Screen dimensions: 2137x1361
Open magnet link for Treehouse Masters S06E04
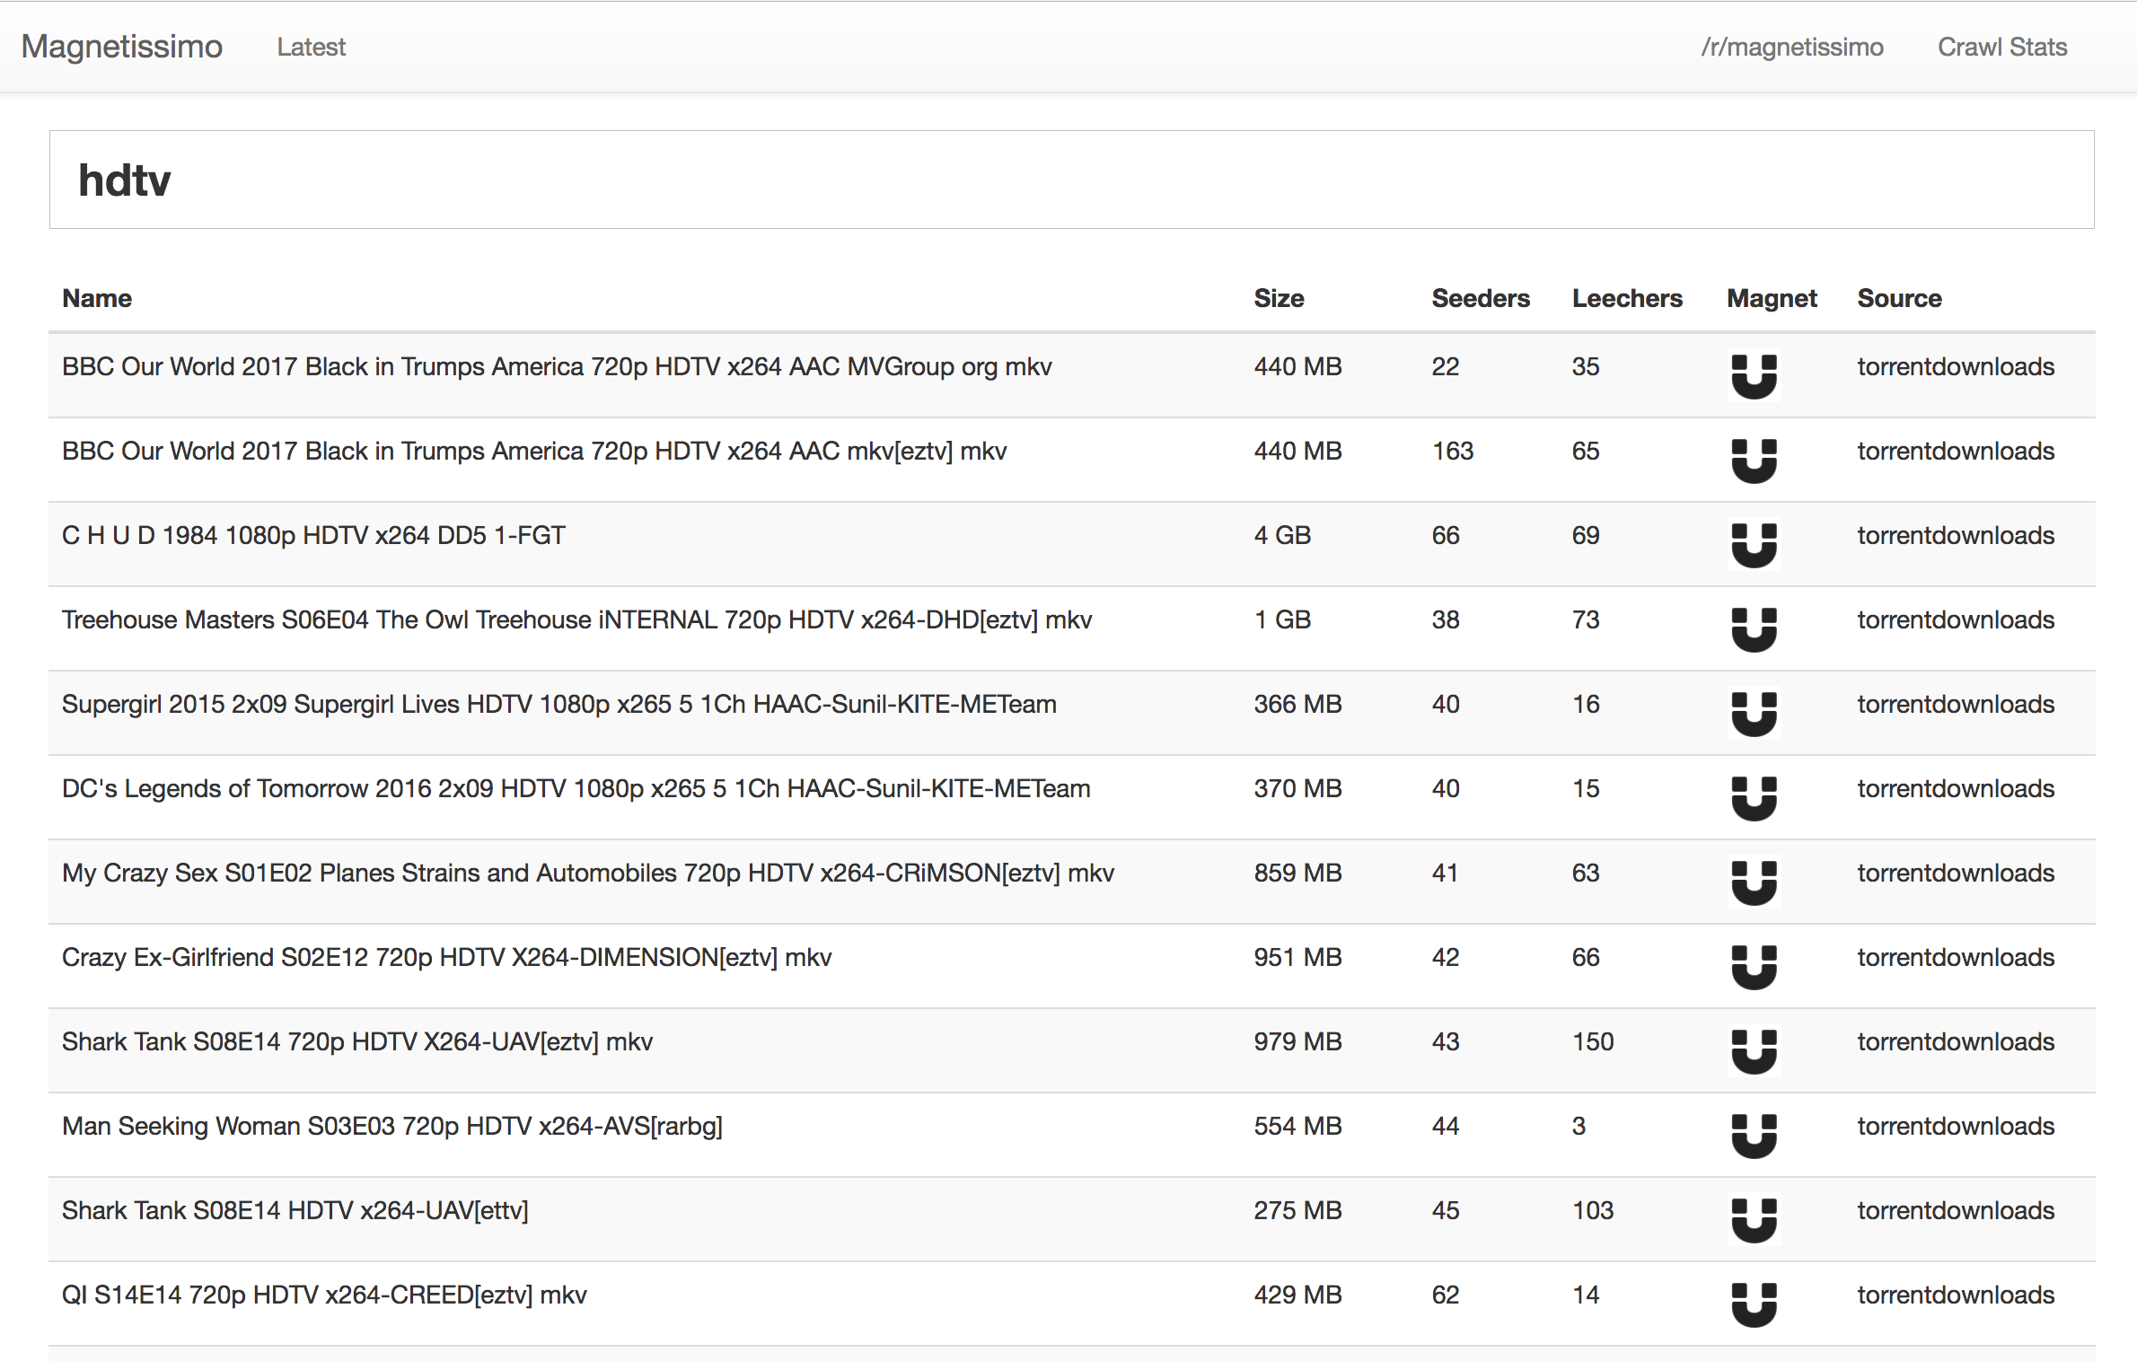1754,628
